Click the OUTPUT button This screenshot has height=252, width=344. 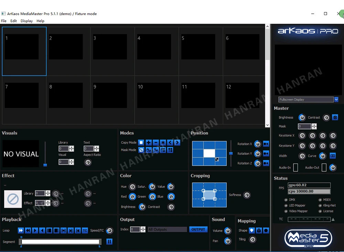coord(198,229)
